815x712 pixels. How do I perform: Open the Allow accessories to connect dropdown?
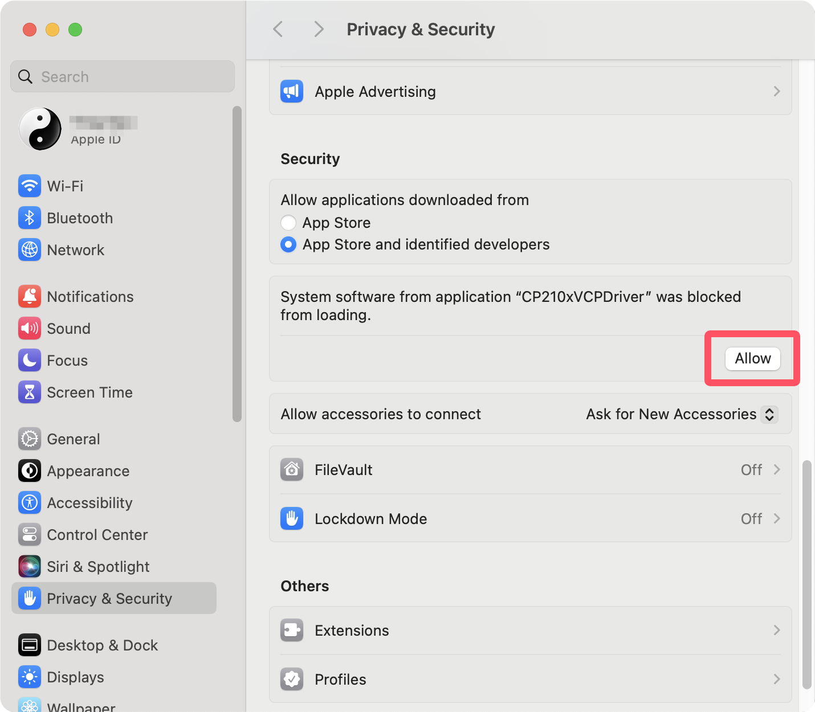coord(769,414)
